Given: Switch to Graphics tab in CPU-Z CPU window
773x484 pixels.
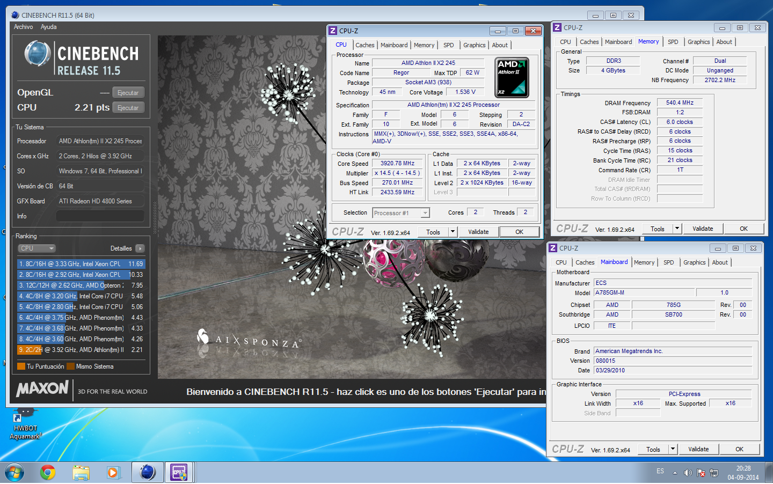Looking at the screenshot, I should coord(474,45).
